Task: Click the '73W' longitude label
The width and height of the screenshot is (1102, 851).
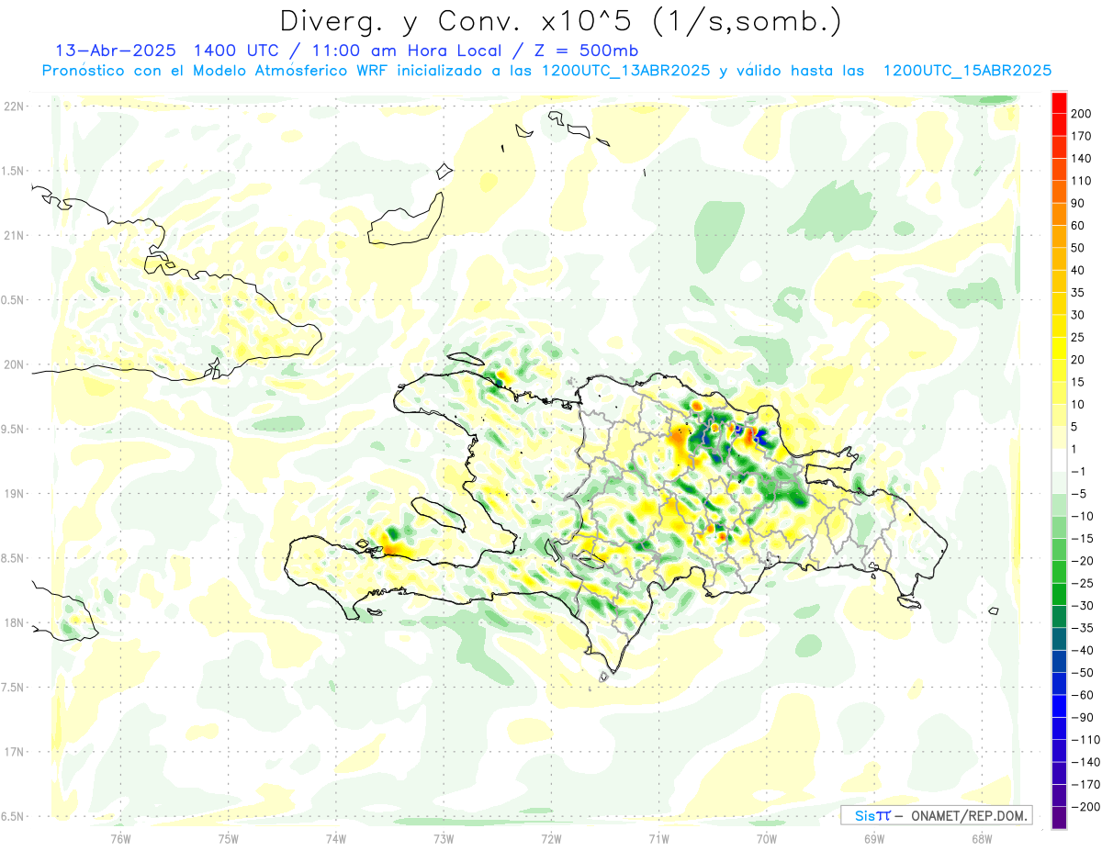Action: [444, 838]
